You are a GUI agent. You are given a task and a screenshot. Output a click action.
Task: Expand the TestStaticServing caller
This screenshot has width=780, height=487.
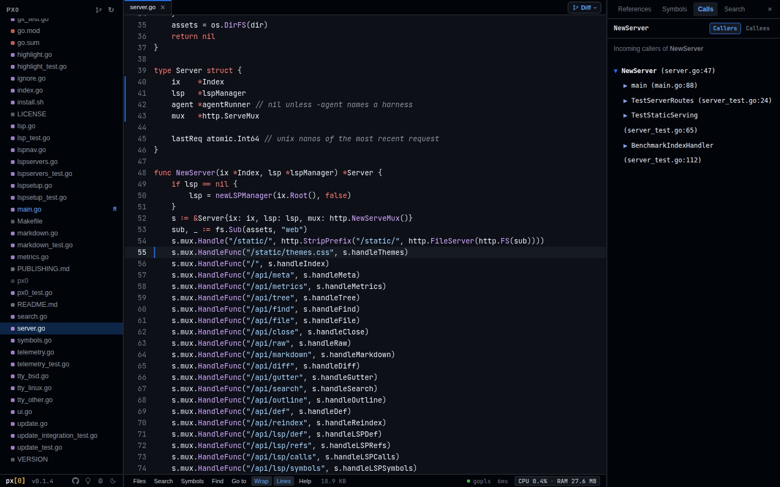point(625,115)
